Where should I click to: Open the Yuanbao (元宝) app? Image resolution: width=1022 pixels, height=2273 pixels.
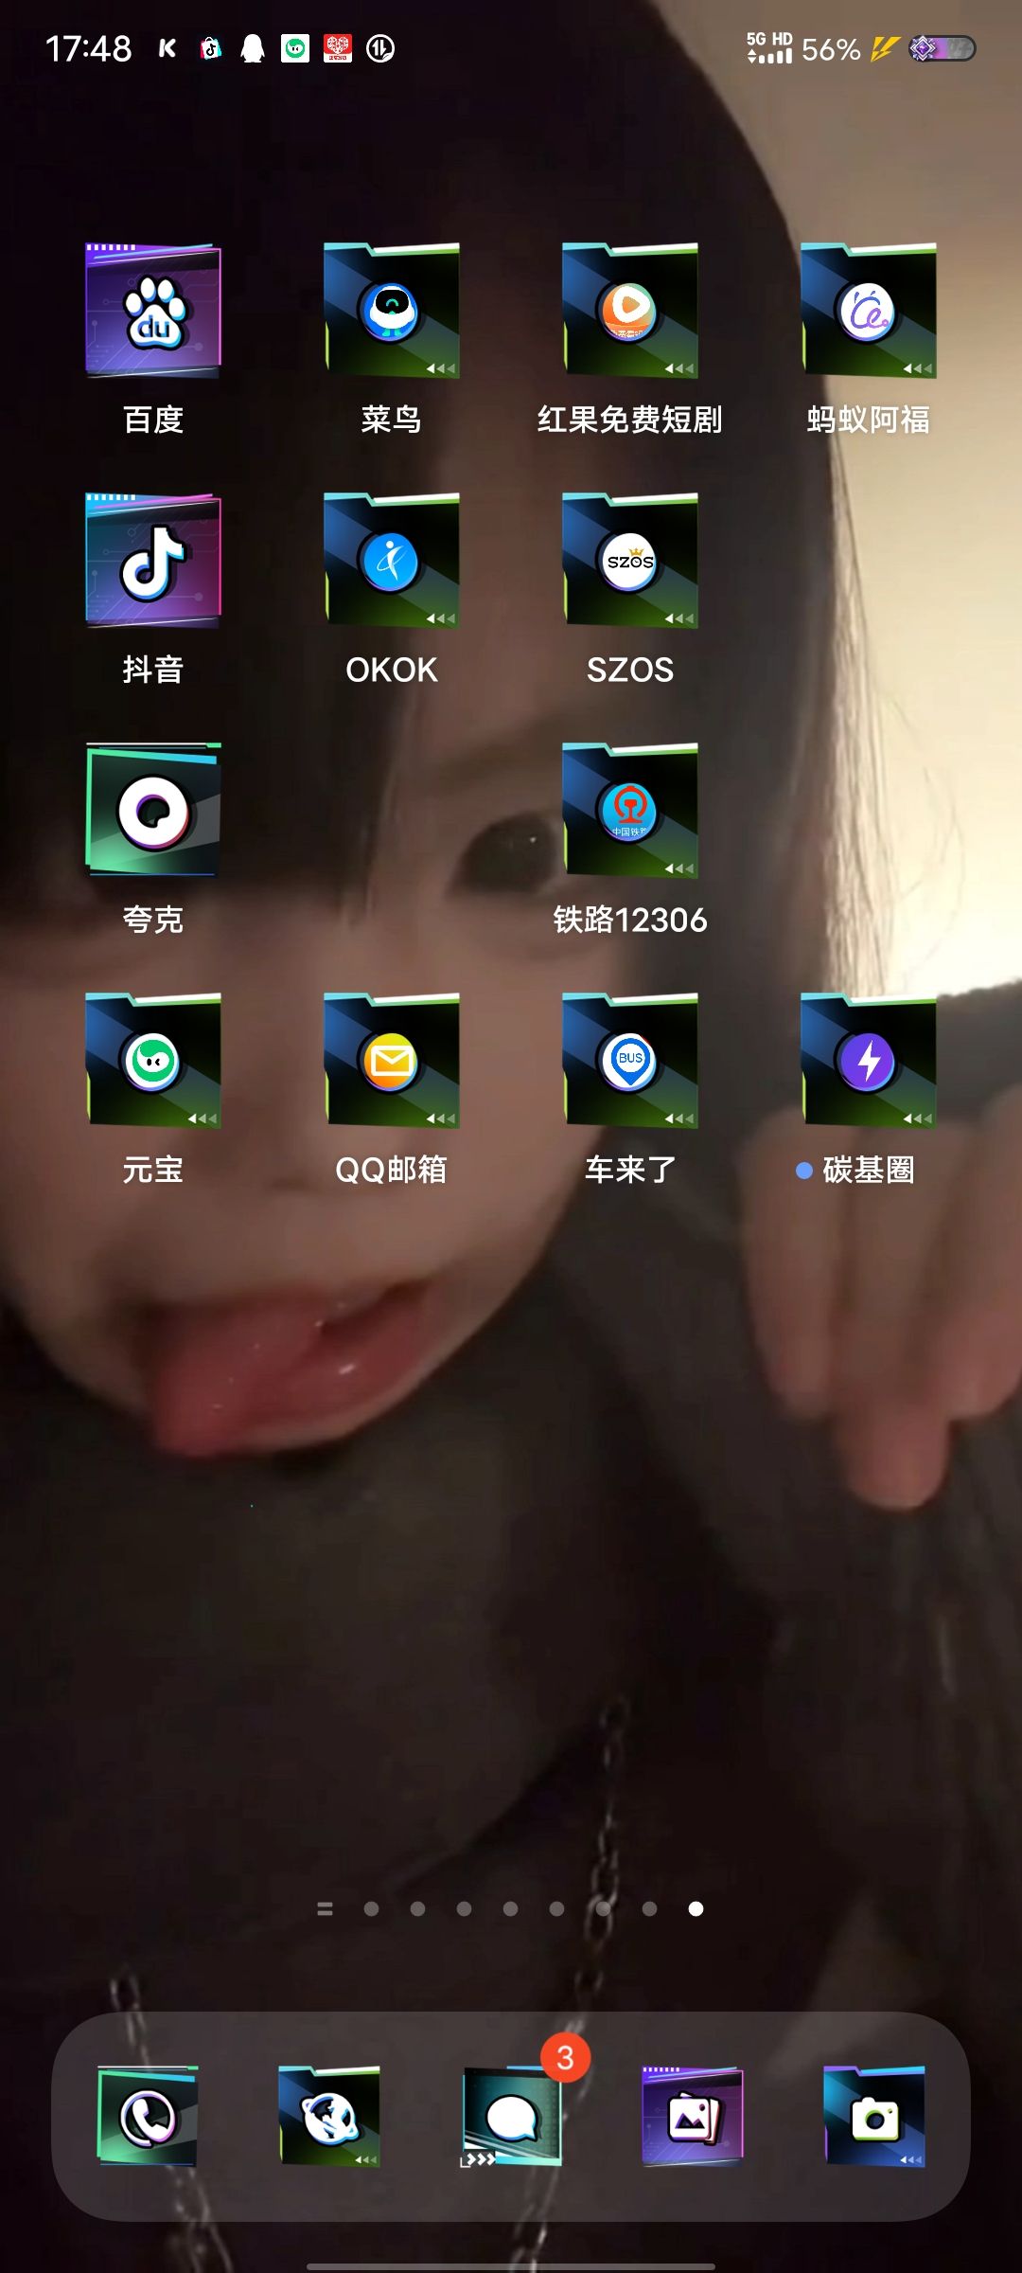click(153, 1062)
